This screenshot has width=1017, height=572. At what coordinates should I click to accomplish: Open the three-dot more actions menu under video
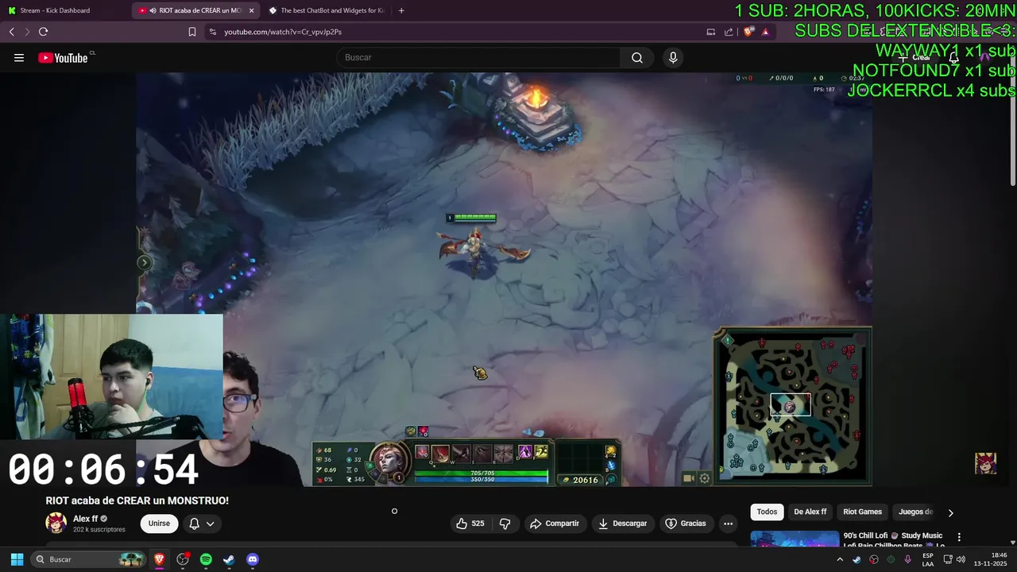click(728, 524)
